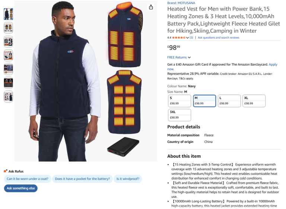The height and width of the screenshot is (209, 286).
Task: Pick the 3XL size option
Action: tap(179, 115)
